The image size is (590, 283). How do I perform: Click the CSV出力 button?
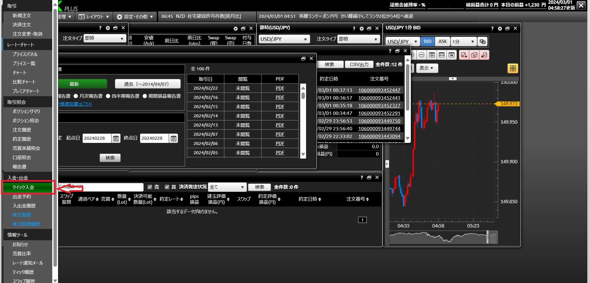coord(359,65)
